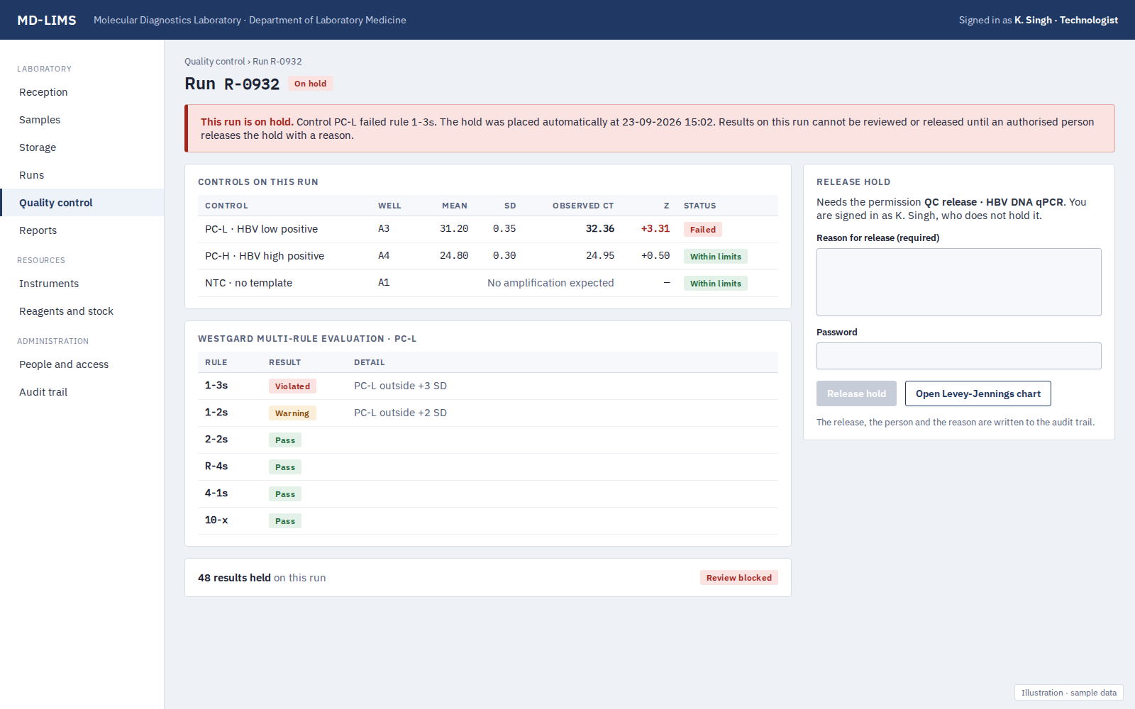The height and width of the screenshot is (709, 1135).
Task: Click the 2-2s rule Pass badge
Action: click(x=285, y=440)
